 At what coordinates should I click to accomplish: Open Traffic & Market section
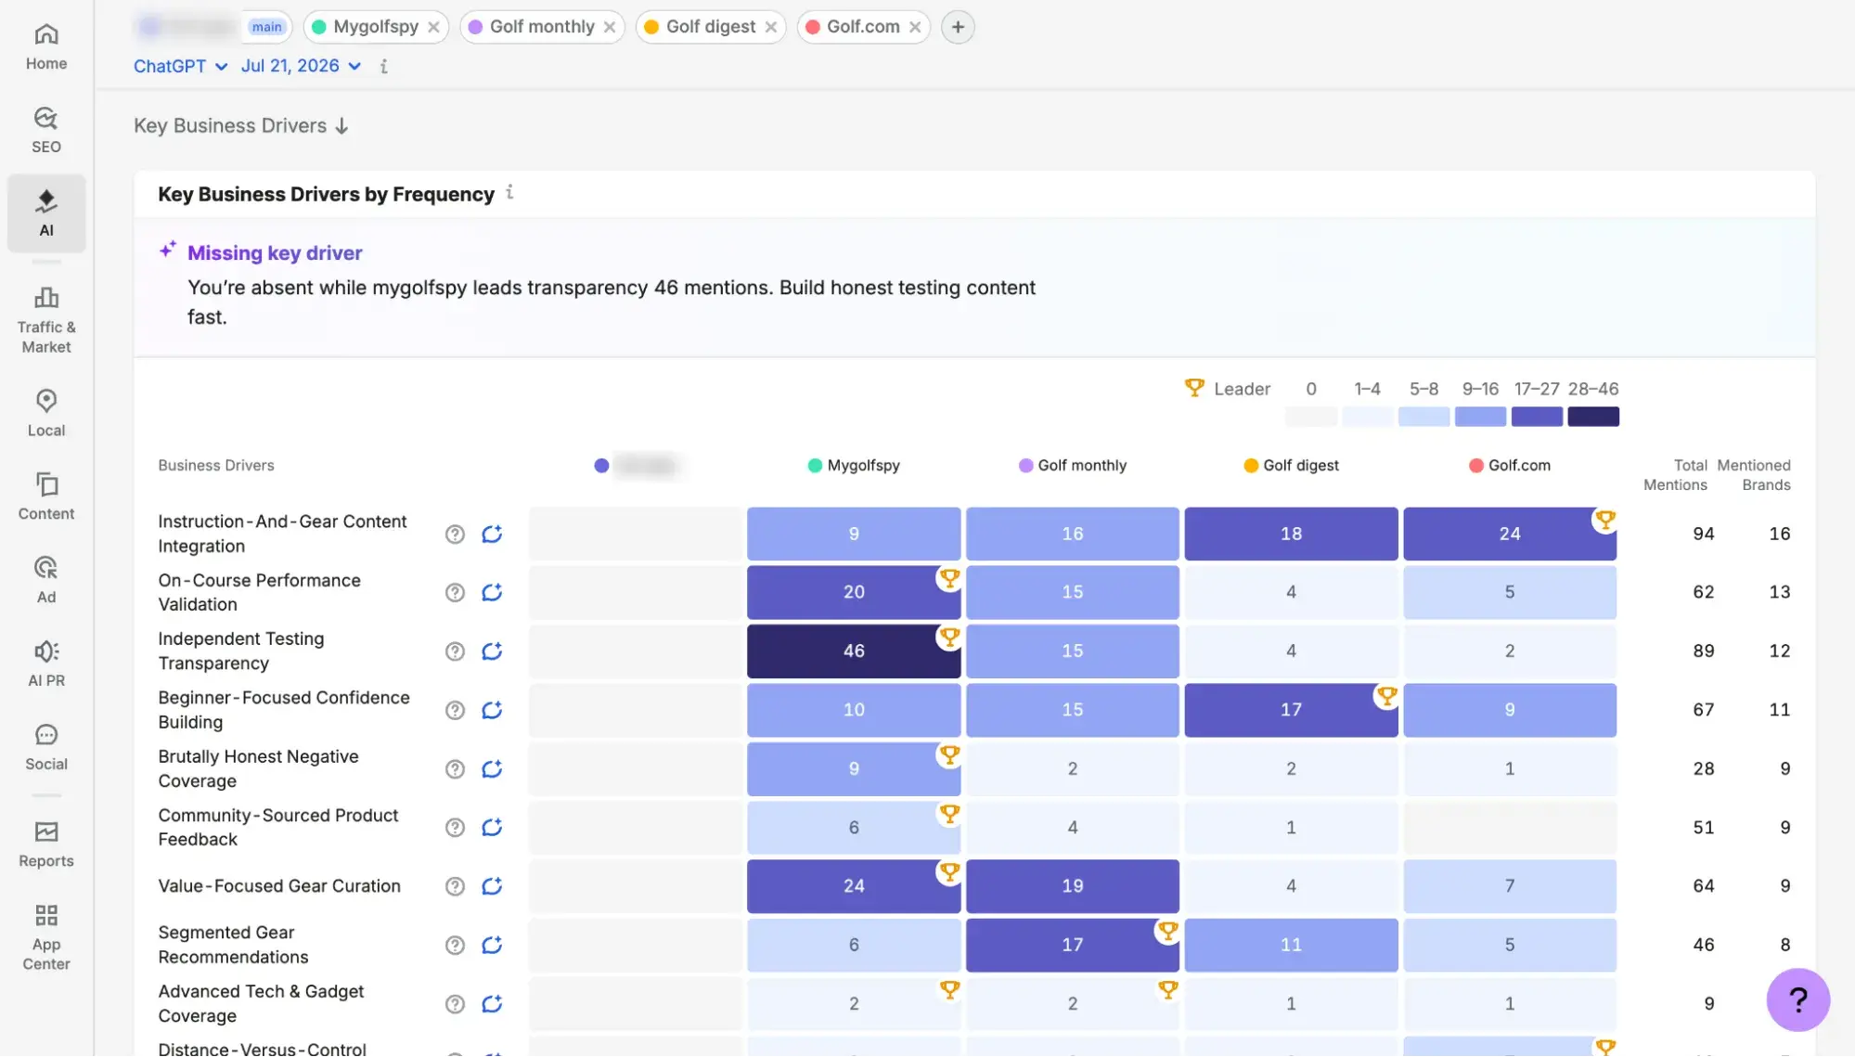click(46, 321)
